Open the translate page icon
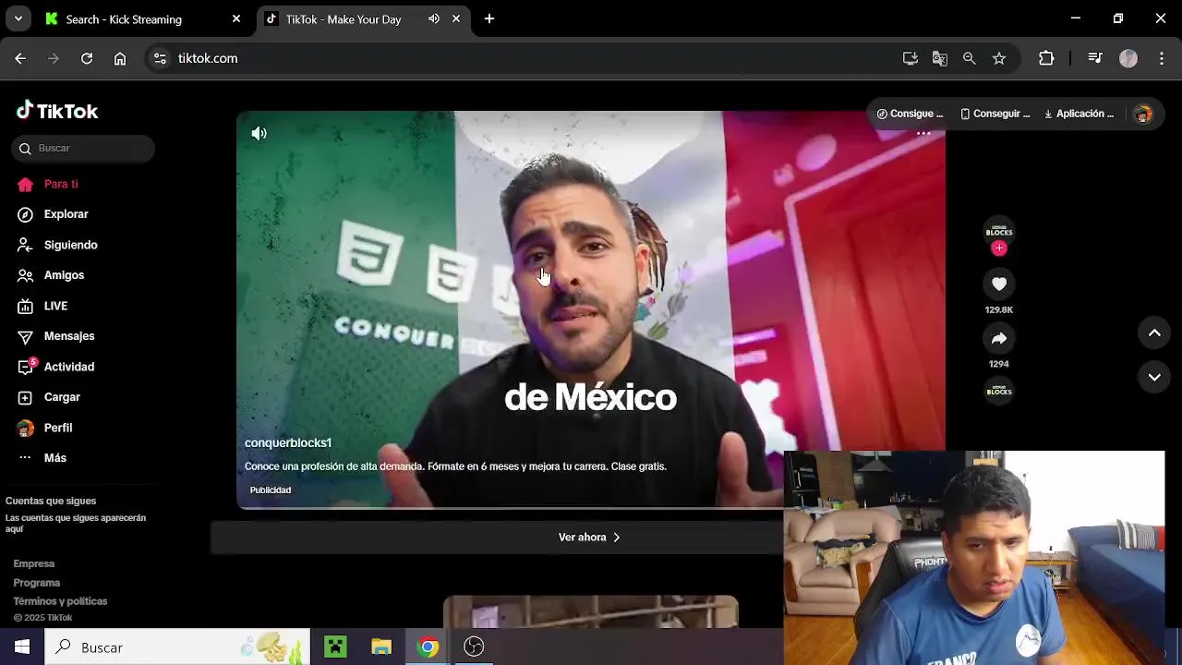Screen dimensions: 1182x665 point(940,58)
